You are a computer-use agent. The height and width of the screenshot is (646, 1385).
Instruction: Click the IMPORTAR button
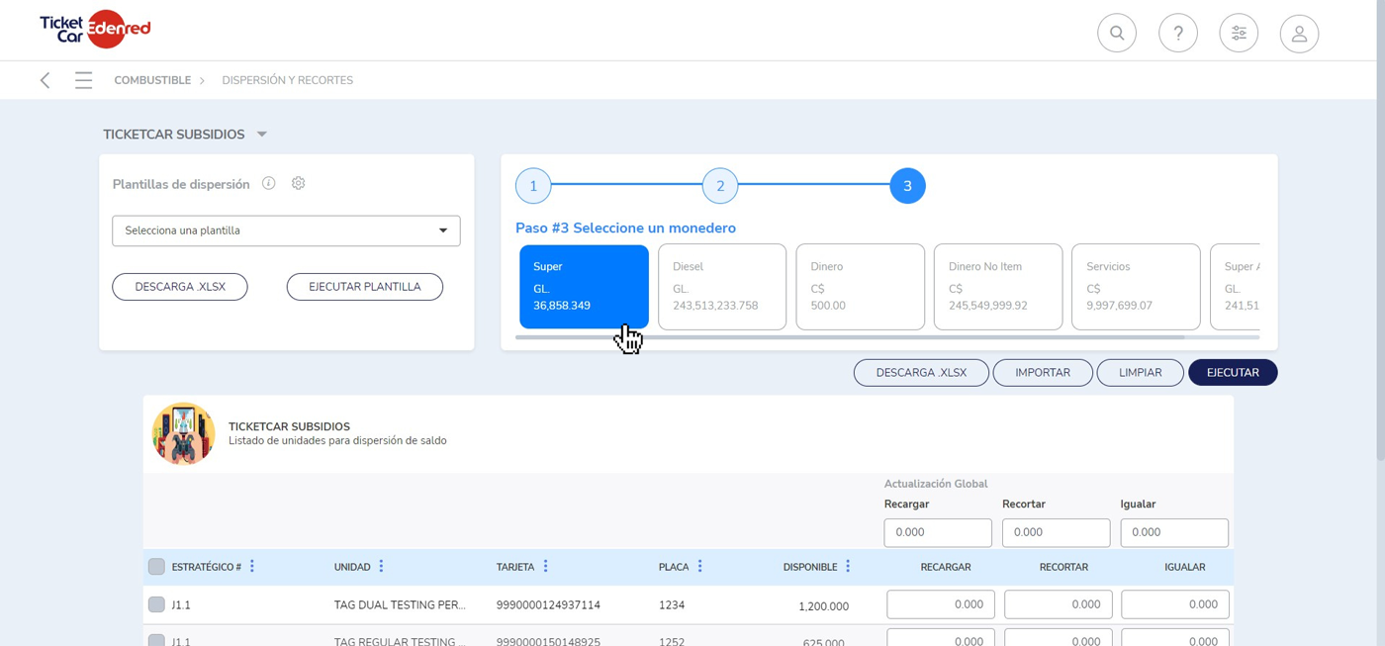pos(1043,373)
